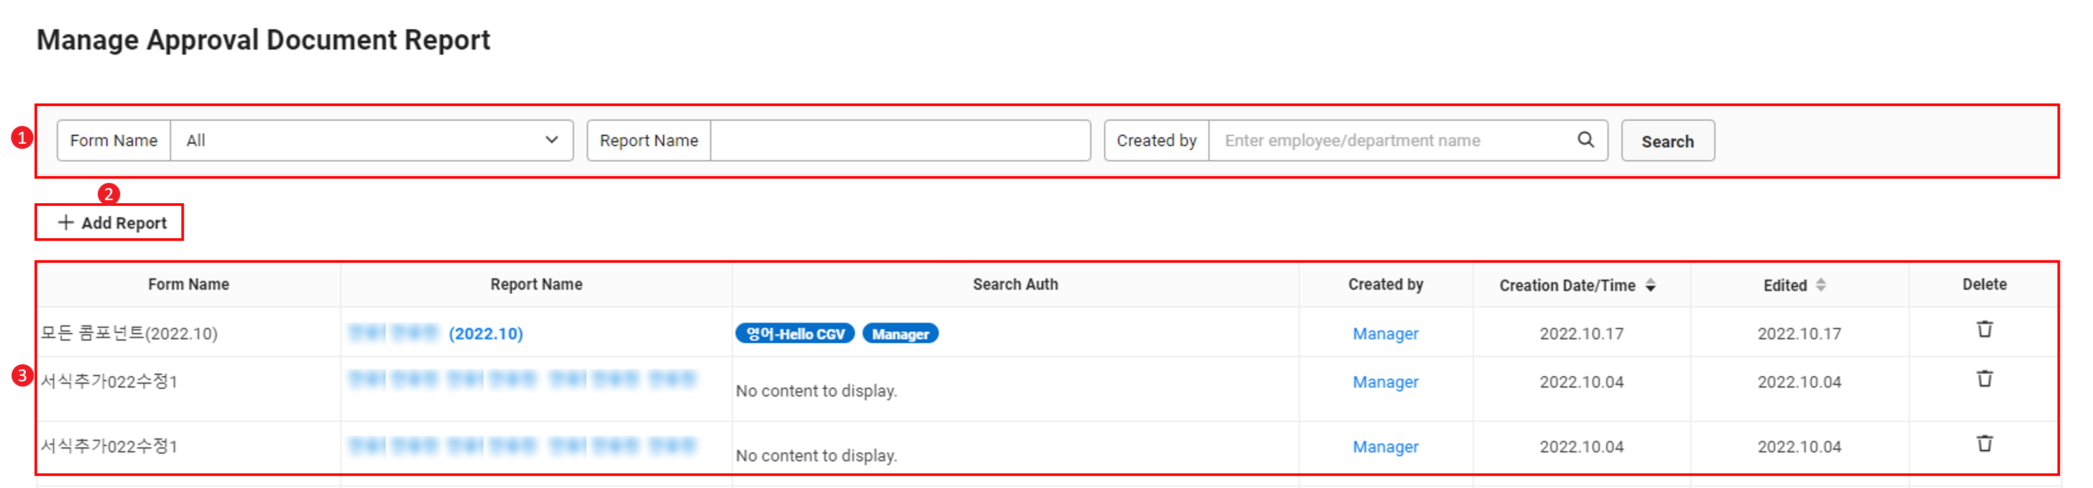Click the Search button
Screen dimensions: 2093x488
coord(1666,141)
